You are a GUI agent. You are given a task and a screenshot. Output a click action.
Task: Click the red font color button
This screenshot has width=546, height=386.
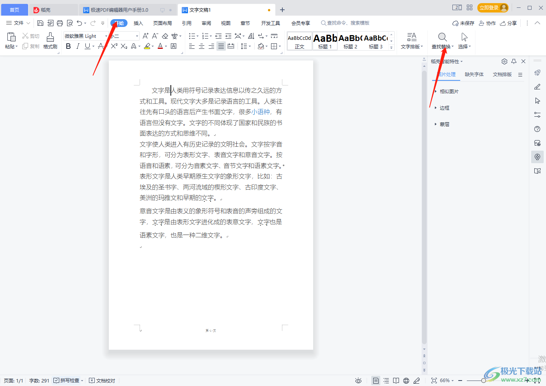click(160, 46)
